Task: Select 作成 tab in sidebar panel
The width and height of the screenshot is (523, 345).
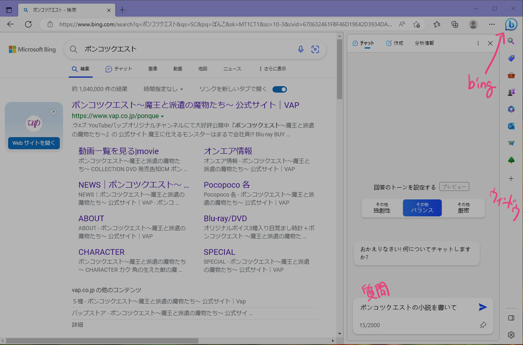Action: [395, 43]
